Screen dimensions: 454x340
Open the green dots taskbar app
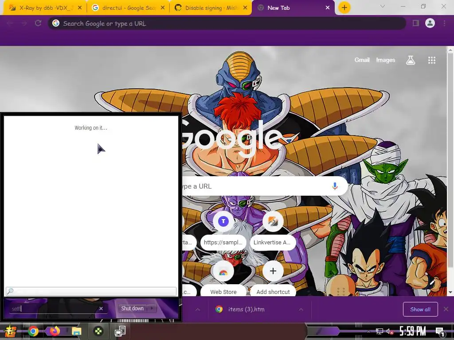[98, 331]
